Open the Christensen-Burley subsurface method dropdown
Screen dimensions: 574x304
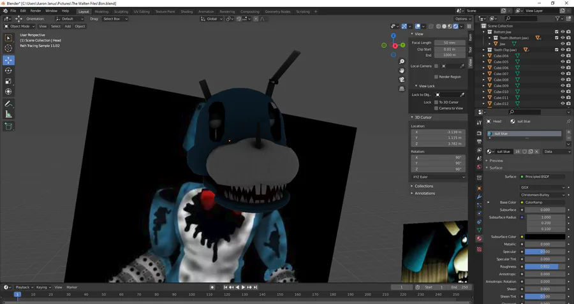tap(543, 195)
